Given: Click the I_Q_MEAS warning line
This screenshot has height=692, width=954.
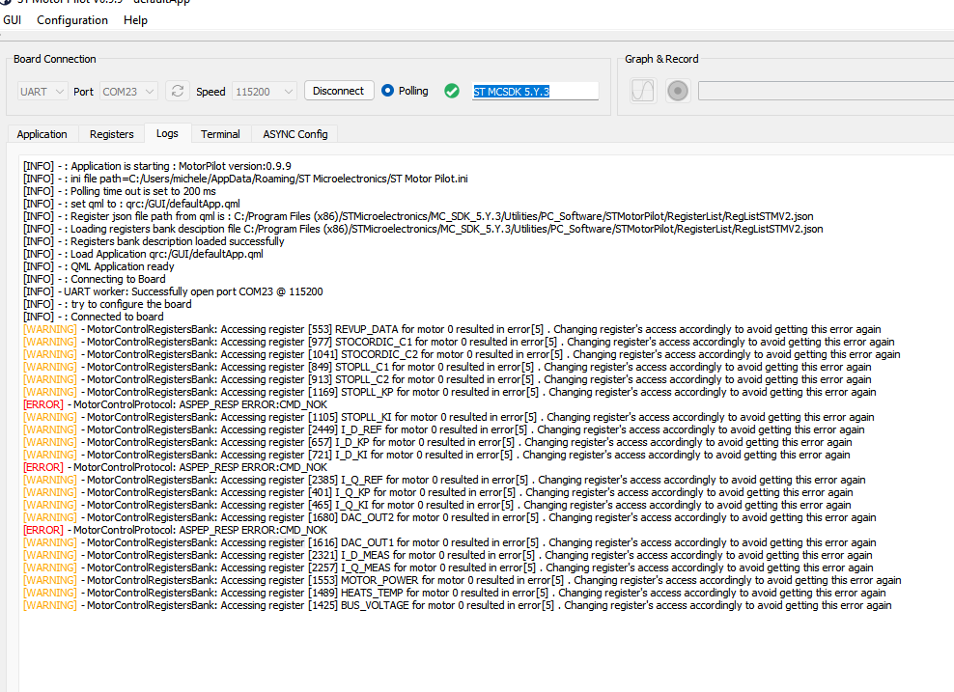Looking at the screenshot, I should [x=448, y=567].
